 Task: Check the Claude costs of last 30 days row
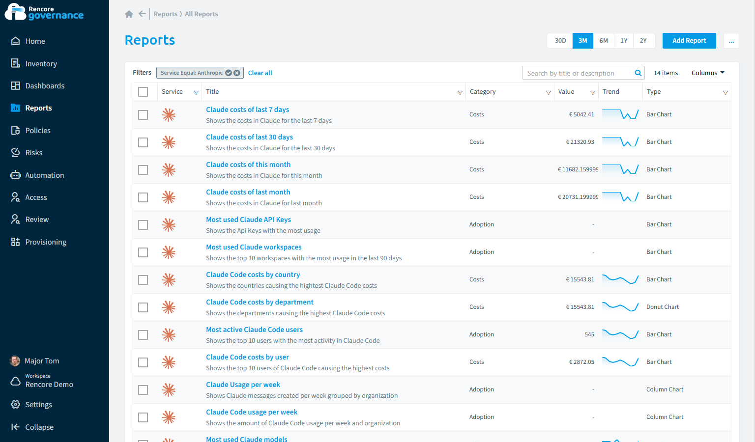tap(143, 142)
